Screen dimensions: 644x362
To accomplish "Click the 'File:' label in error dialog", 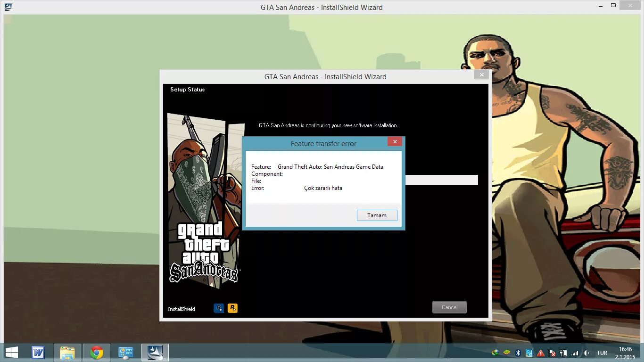I will (x=256, y=181).
